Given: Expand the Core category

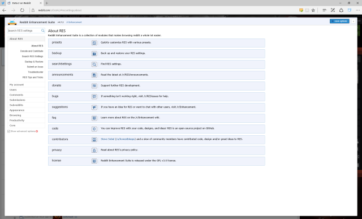Looking at the screenshot, I should pos(26,125).
